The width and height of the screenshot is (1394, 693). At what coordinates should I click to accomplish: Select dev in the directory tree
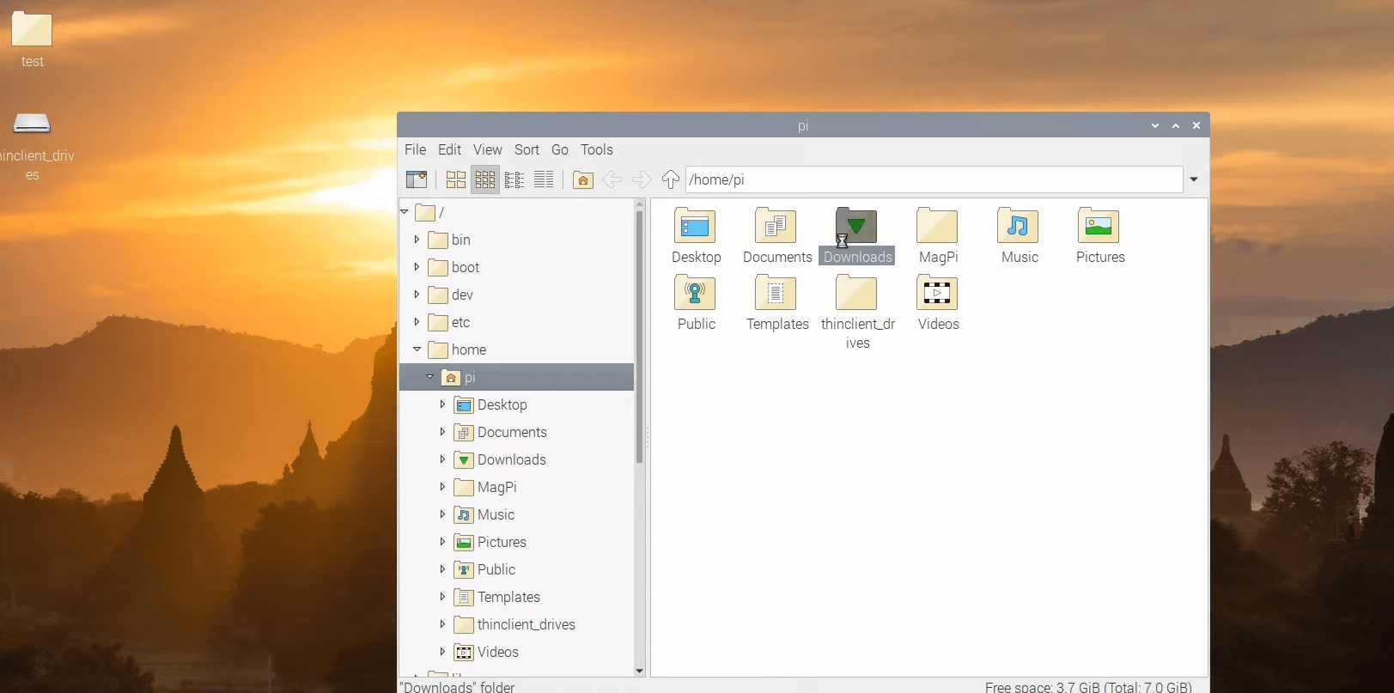click(462, 295)
